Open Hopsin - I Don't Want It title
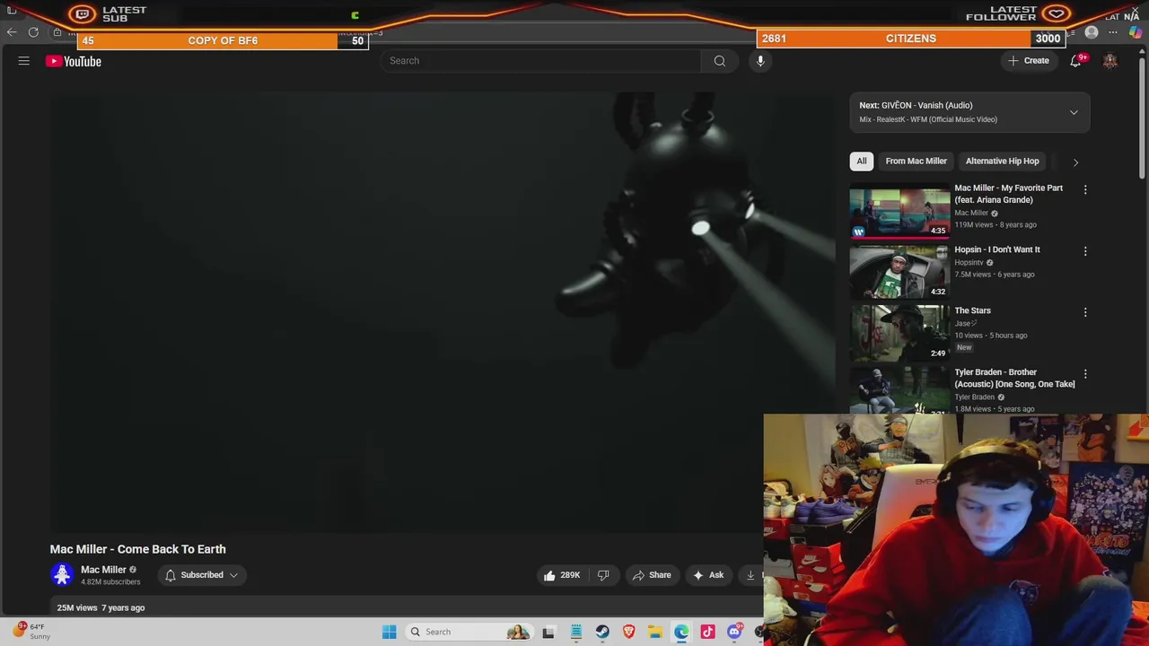This screenshot has height=646, width=1149. point(997,249)
